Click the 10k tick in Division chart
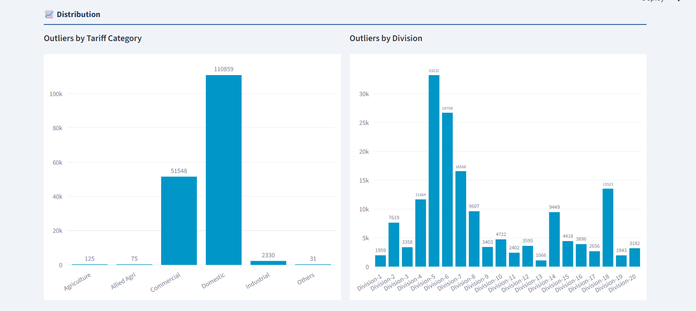Image resolution: width=696 pixels, height=311 pixels. click(364, 209)
